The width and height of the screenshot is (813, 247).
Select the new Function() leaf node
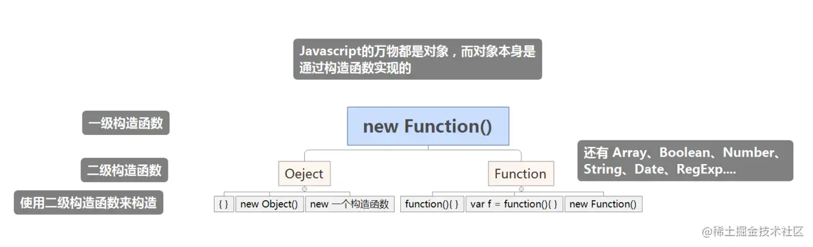603,204
